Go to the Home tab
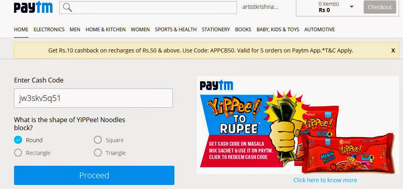 tap(21, 30)
